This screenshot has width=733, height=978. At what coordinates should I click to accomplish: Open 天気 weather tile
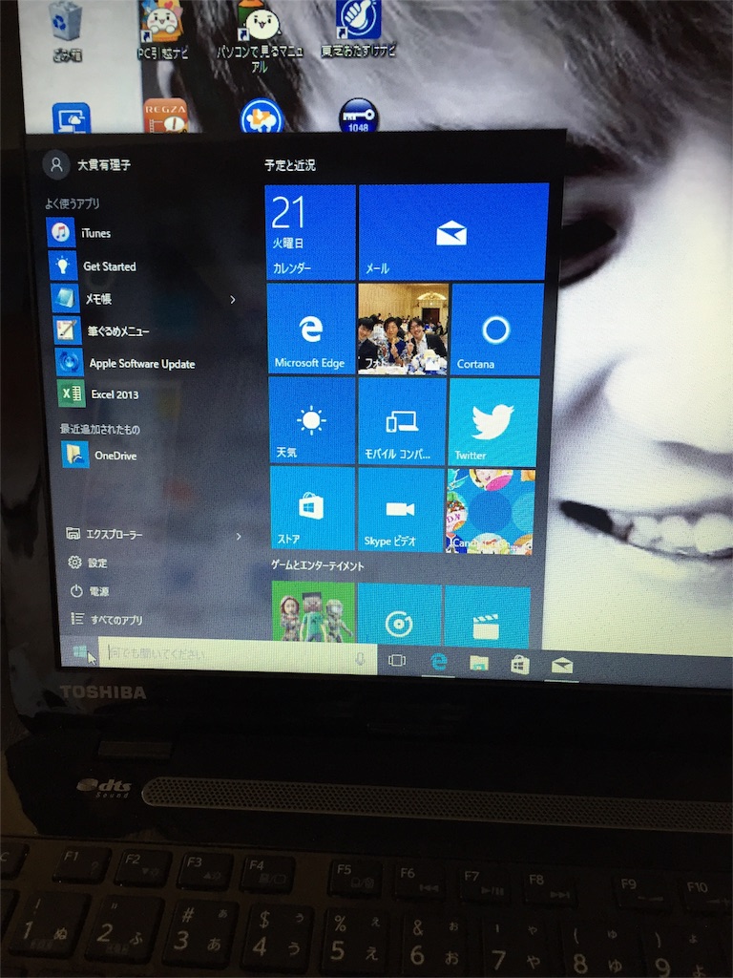coord(312,421)
